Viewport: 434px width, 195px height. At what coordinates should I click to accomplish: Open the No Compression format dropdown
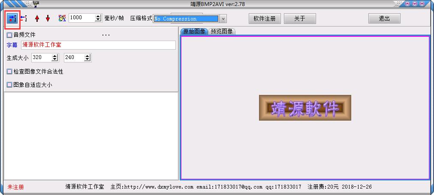coord(223,19)
